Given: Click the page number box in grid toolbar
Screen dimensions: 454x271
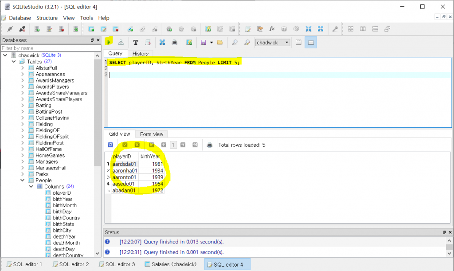Looking at the screenshot, I should pos(173,145).
